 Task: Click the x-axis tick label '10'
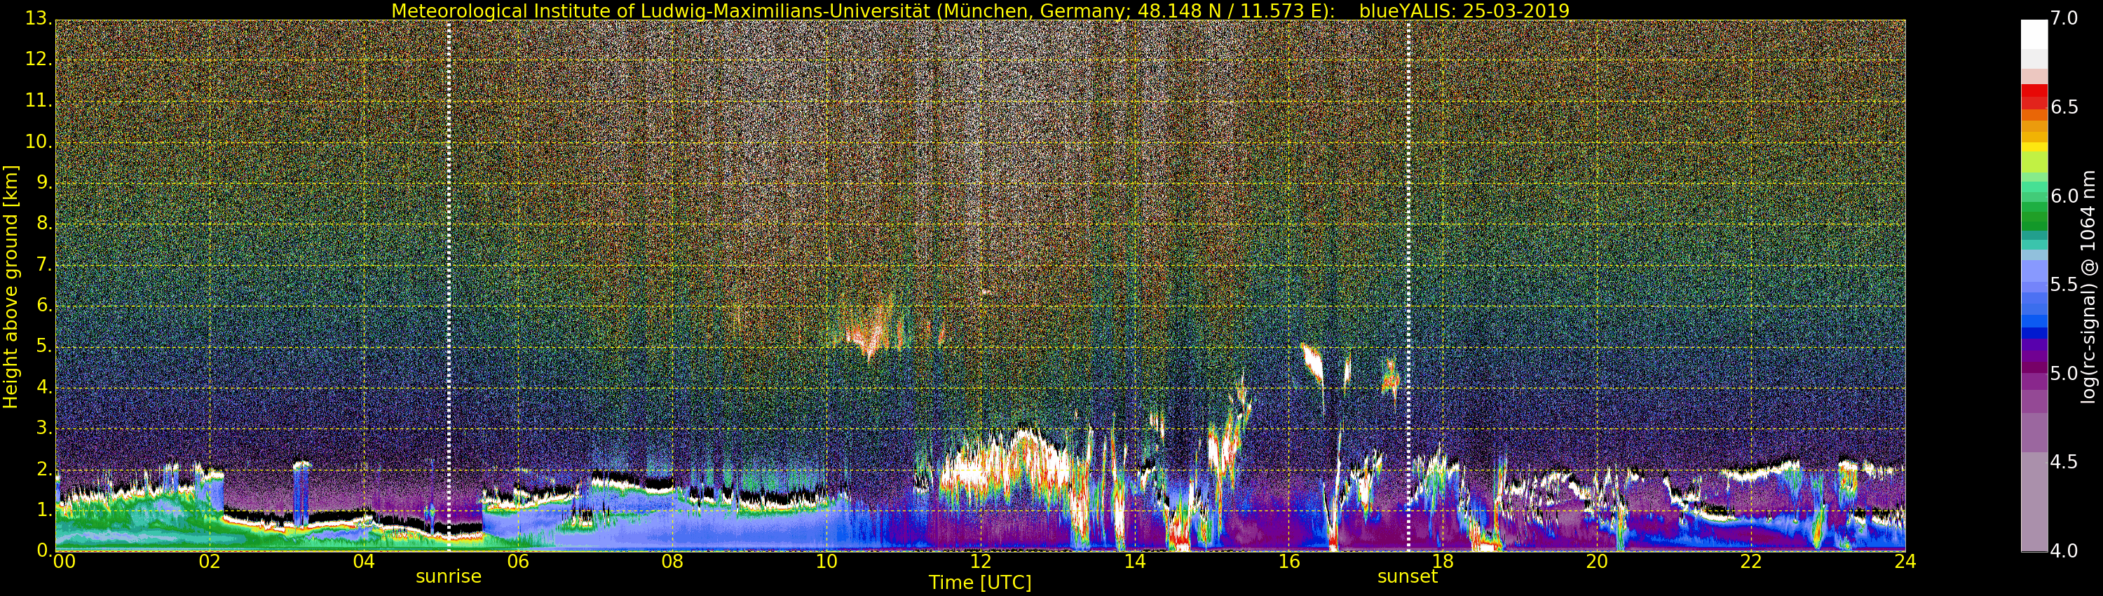click(826, 562)
